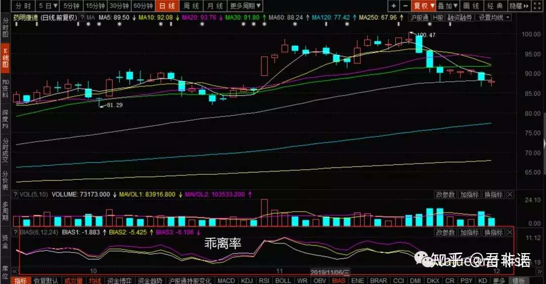The height and width of the screenshot is (284, 546).
Task: Click 换指标 in the BIAS panel
Action: (494, 232)
